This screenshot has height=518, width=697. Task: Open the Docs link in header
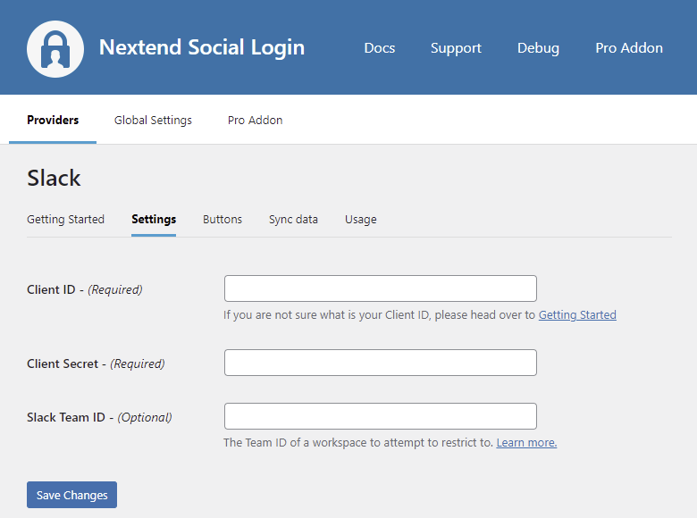[x=379, y=48]
